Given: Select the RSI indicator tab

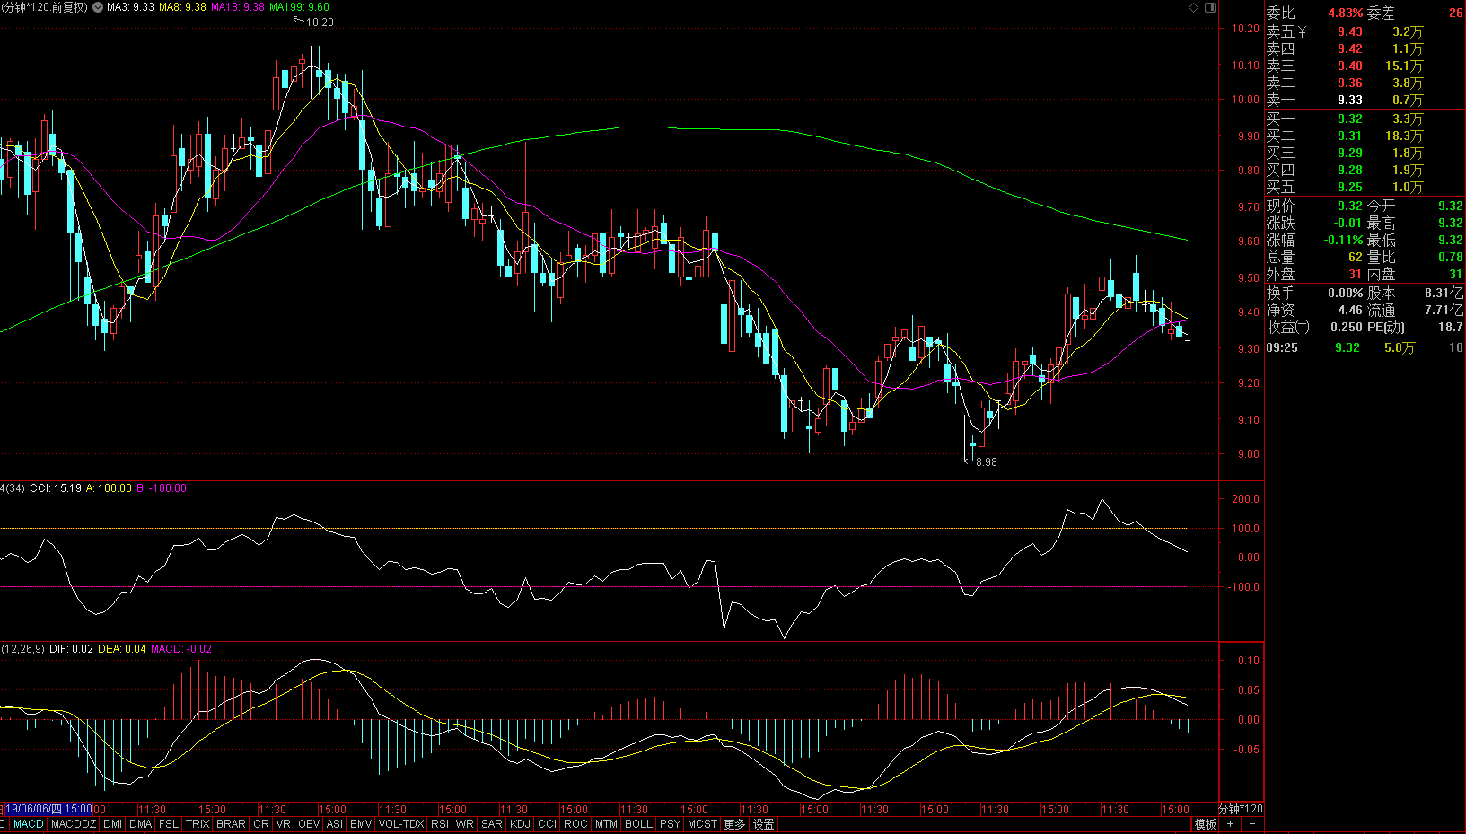Looking at the screenshot, I should 440,824.
